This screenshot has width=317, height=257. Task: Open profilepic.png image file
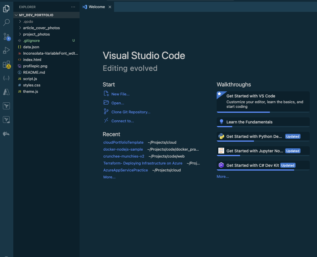point(46,66)
